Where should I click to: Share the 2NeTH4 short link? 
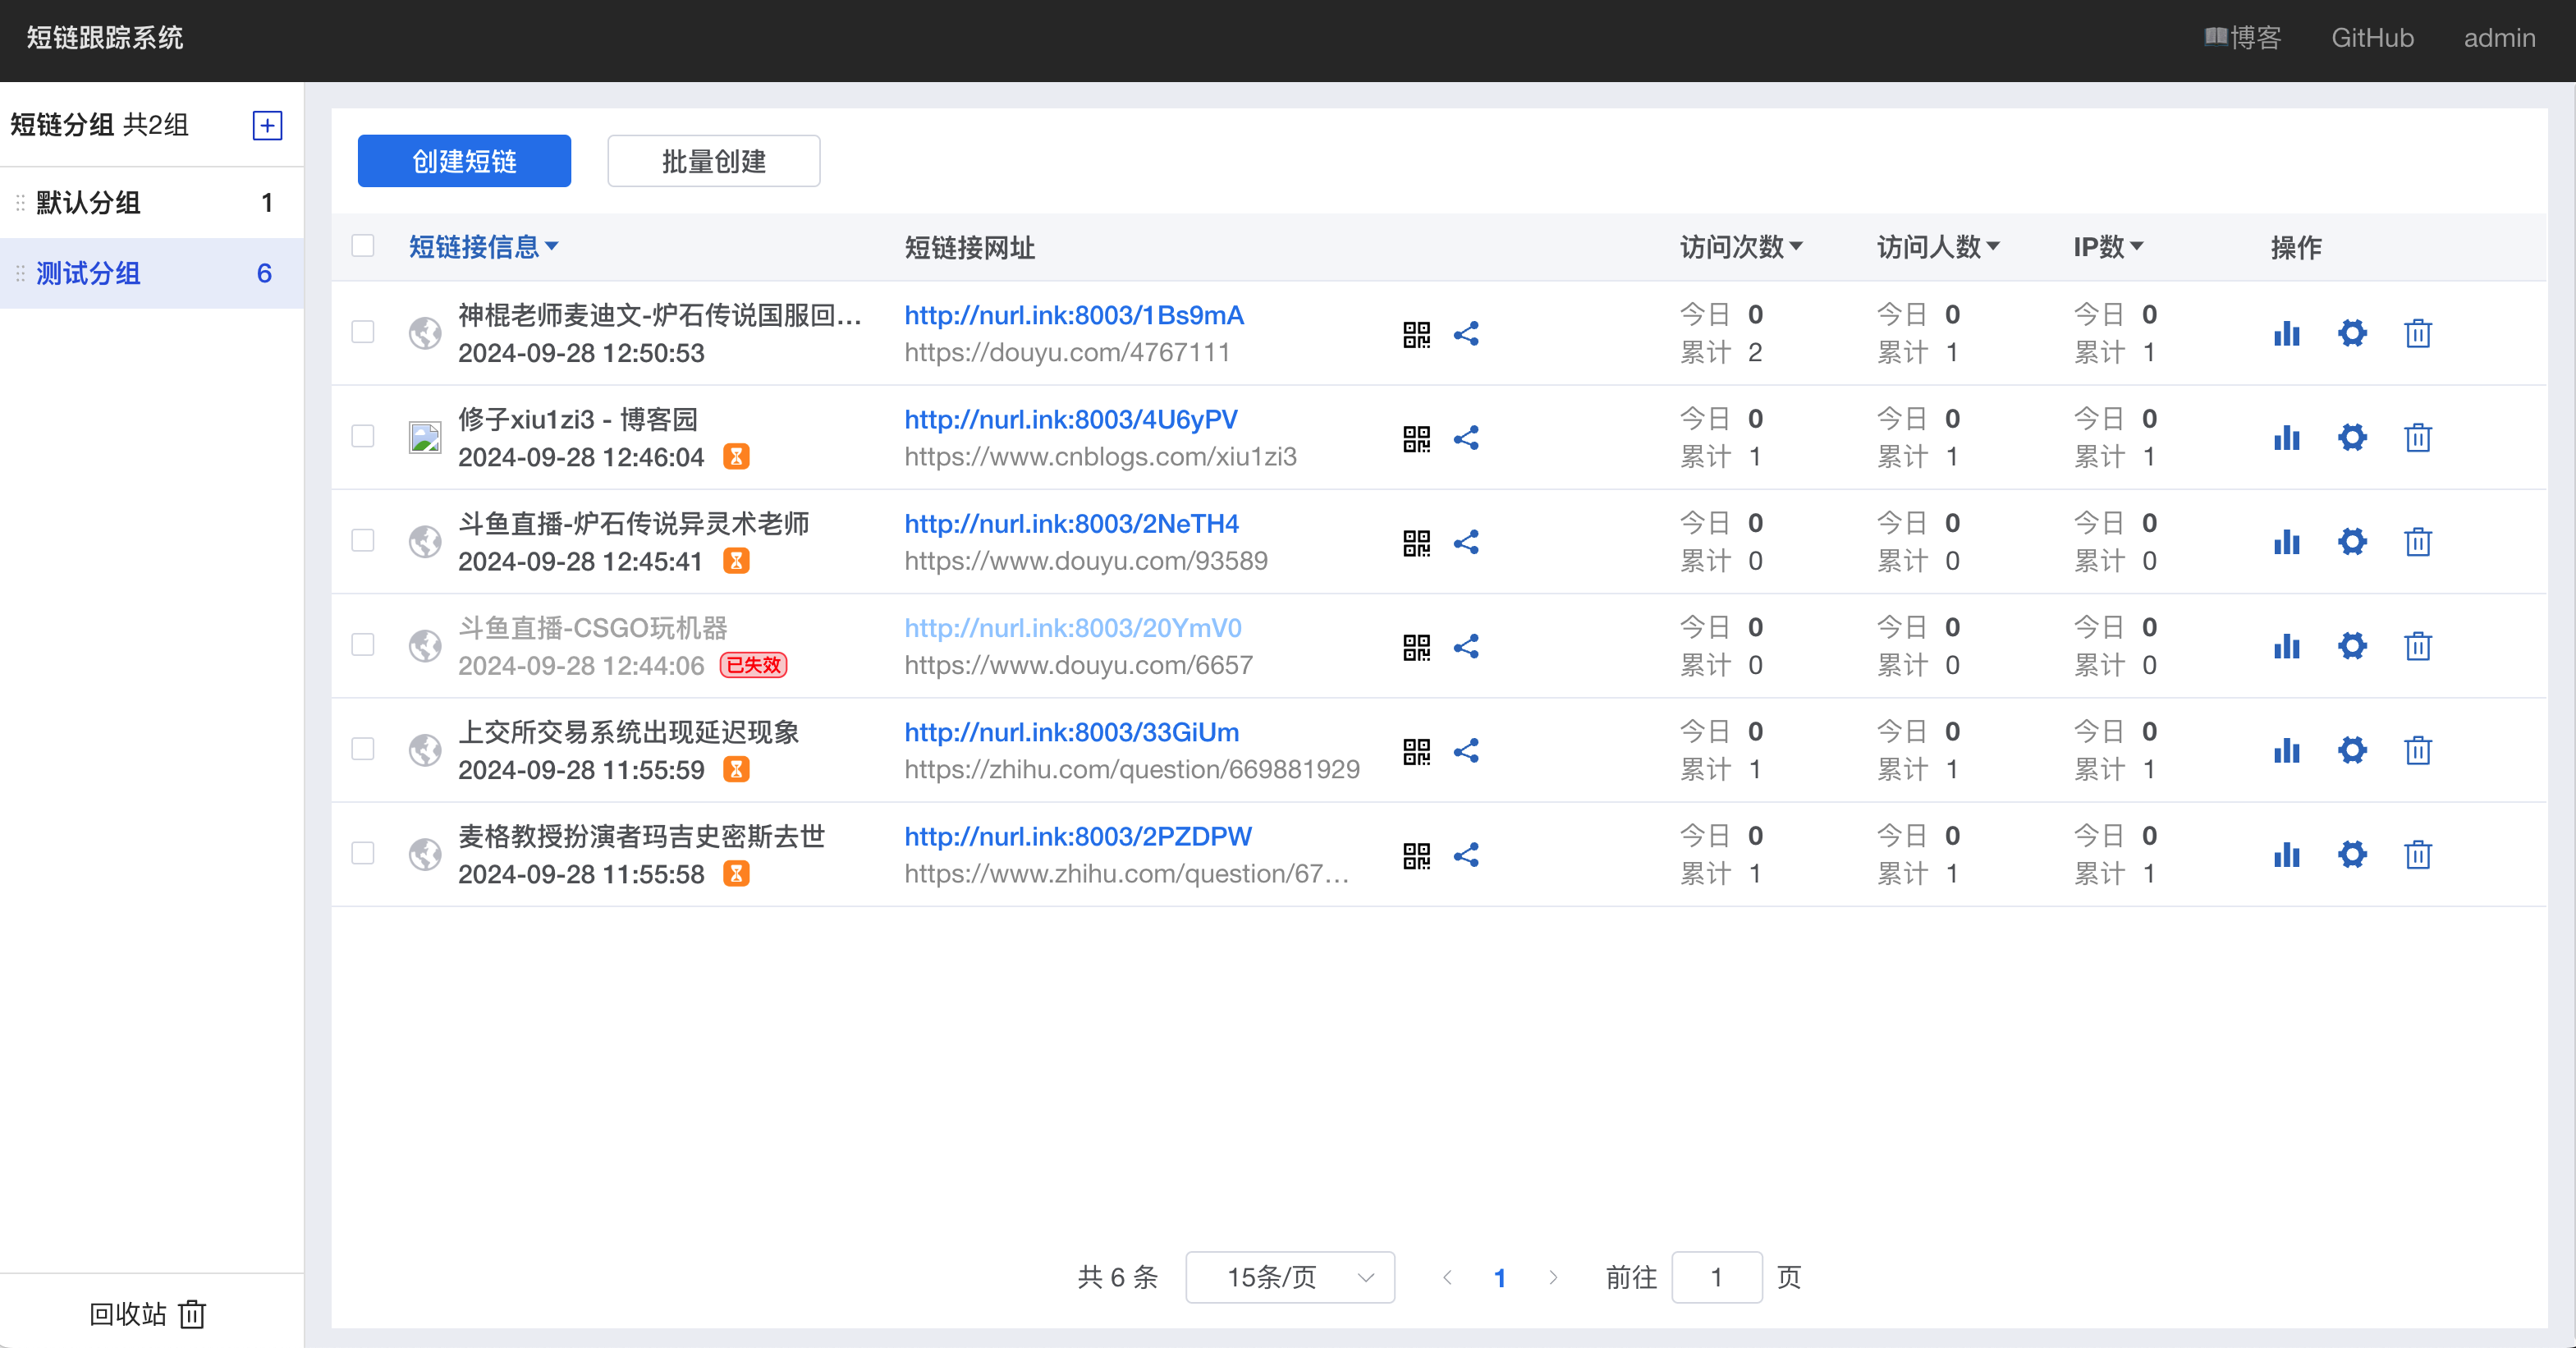tap(1466, 542)
